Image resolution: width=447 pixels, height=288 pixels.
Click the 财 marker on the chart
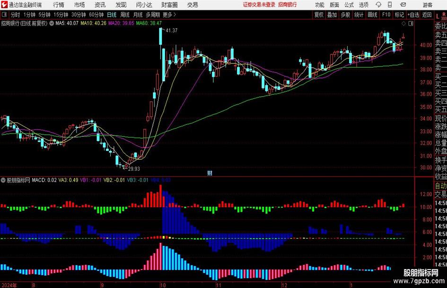click(210, 173)
